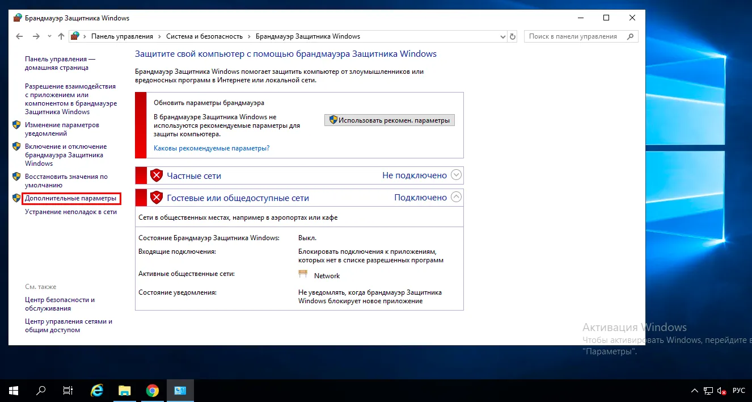Open Центр управления сетями и общим доступом

coord(69,326)
